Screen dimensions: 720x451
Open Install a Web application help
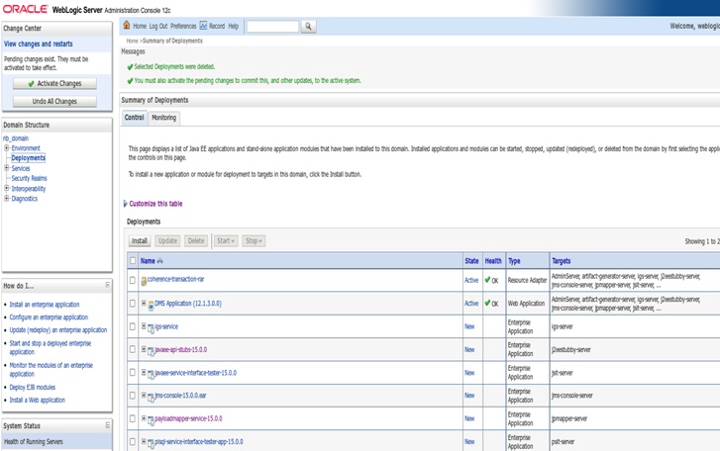tap(38, 401)
